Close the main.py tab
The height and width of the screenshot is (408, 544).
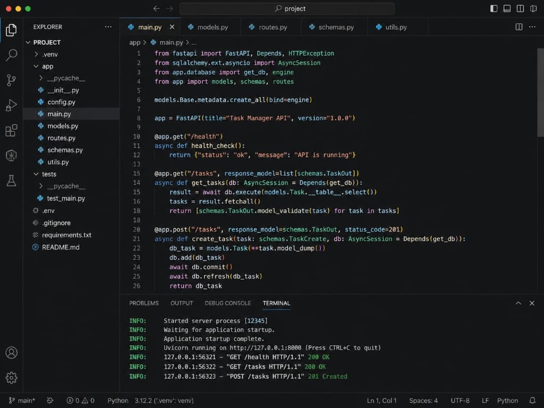pyautogui.click(x=172, y=27)
